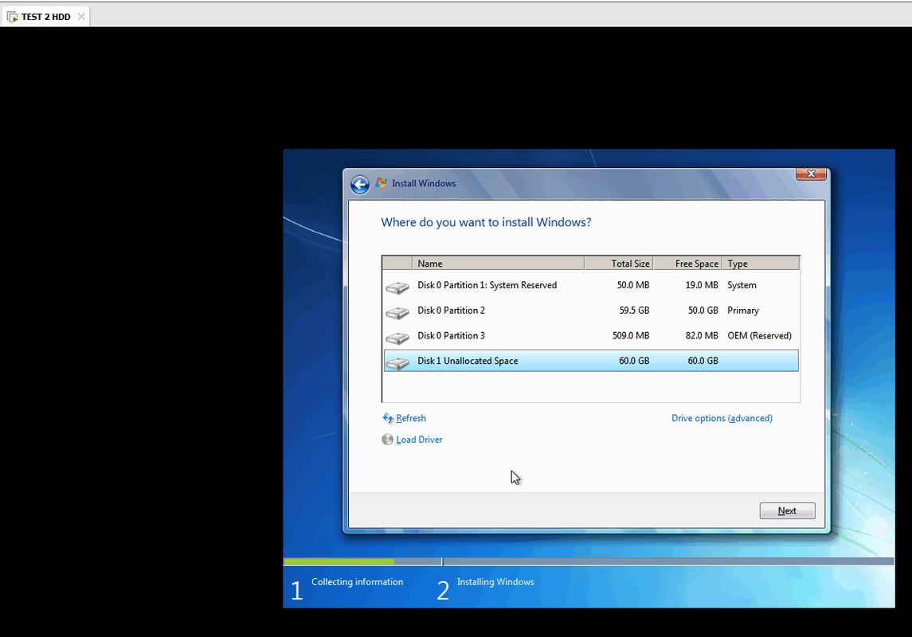912x637 pixels.
Task: Click the Primary type cell
Action: coord(743,311)
